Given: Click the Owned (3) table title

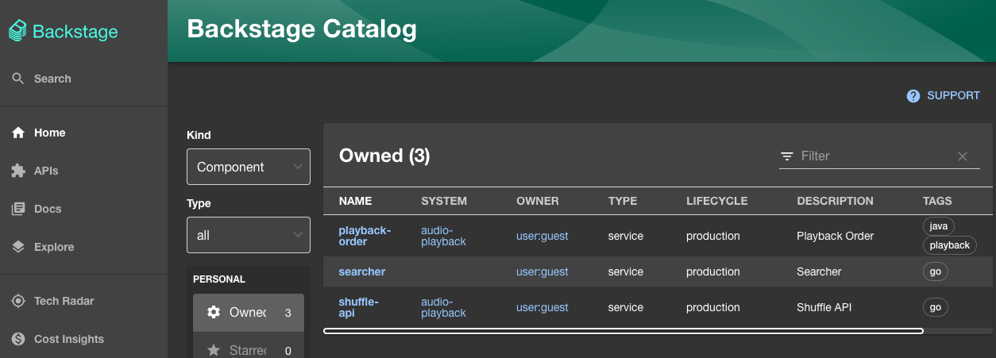Looking at the screenshot, I should point(384,156).
